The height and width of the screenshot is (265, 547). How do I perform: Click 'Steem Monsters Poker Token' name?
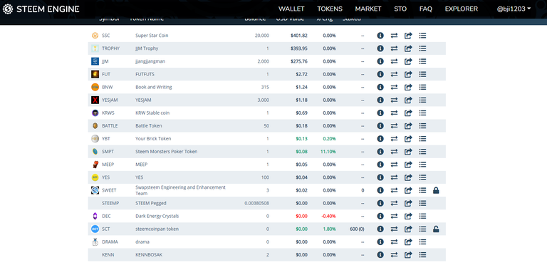click(167, 152)
